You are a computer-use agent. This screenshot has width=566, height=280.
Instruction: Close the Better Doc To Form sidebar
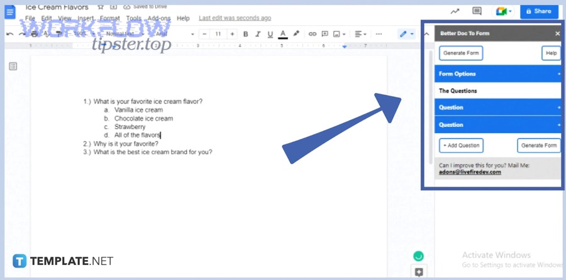[557, 33]
